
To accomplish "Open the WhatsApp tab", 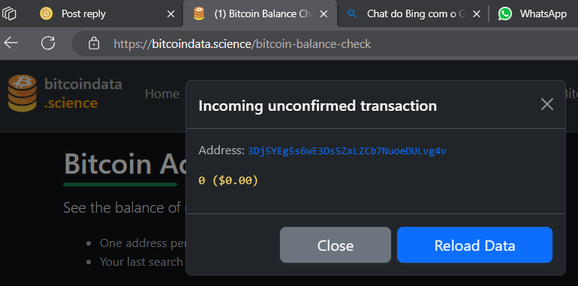I will tap(534, 14).
